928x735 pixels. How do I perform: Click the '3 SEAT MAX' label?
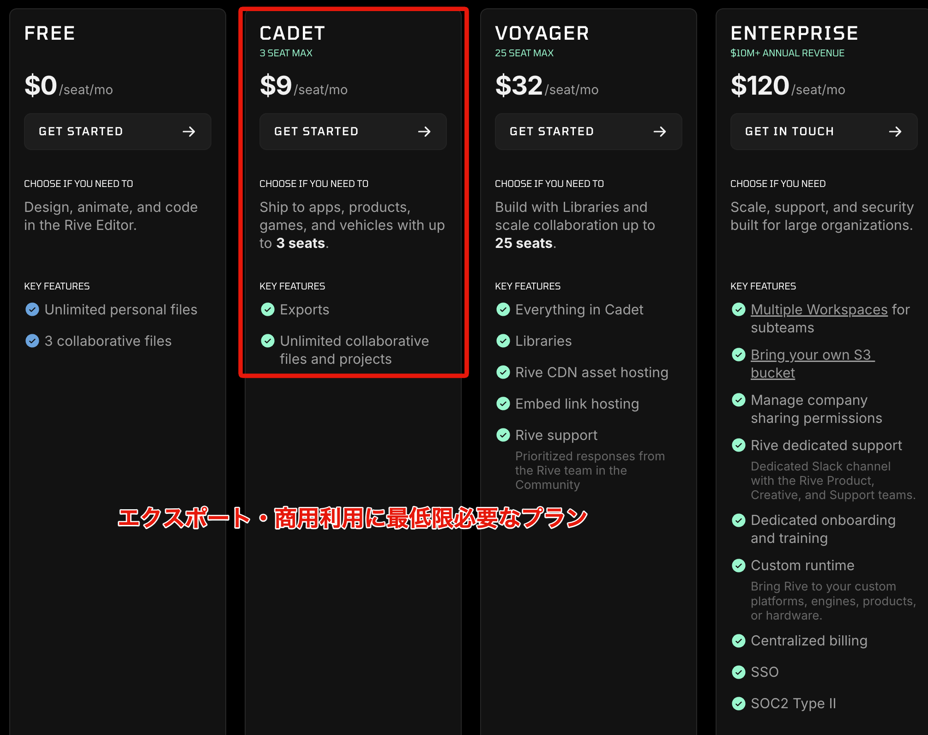tap(286, 53)
